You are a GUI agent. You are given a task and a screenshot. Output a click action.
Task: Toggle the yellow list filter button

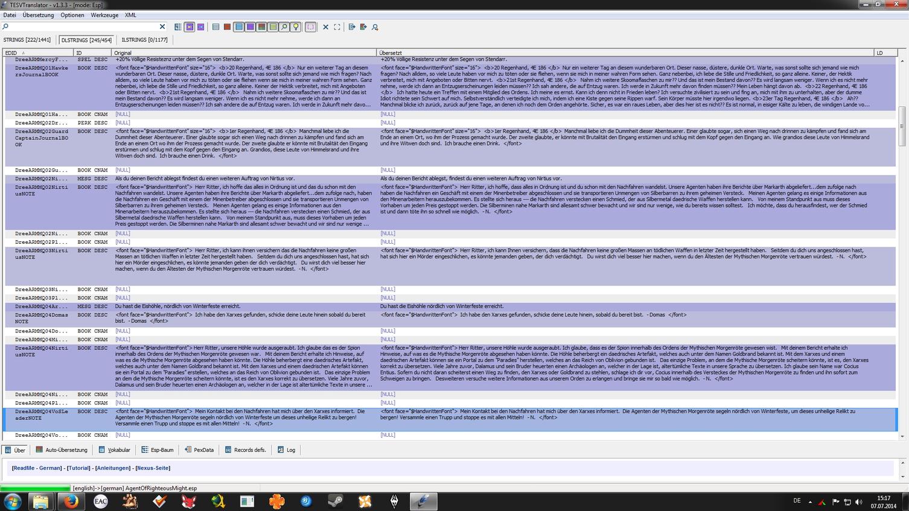pos(273,27)
